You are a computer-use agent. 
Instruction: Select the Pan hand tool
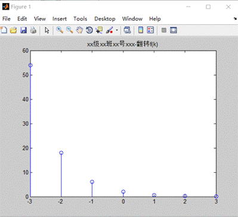pos(79,30)
